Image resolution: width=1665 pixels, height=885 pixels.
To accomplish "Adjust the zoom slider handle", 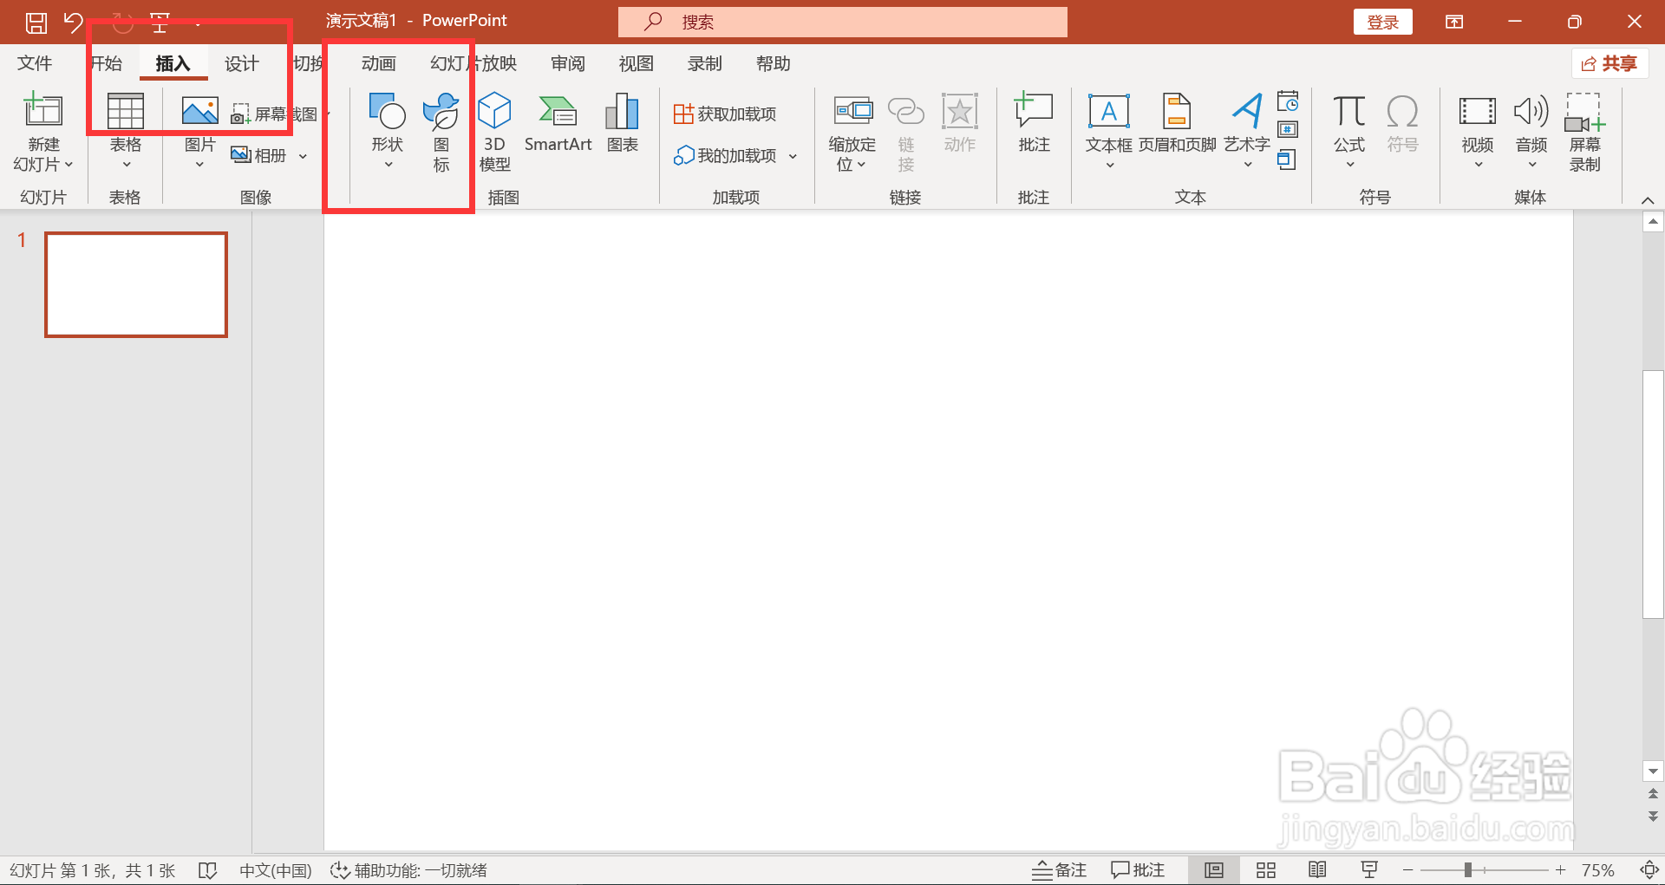I will pos(1467,869).
